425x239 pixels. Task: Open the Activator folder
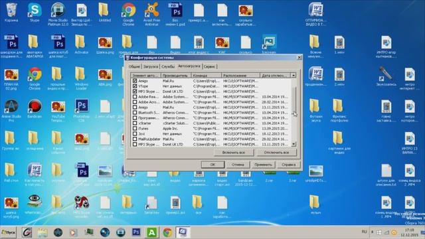81,44
